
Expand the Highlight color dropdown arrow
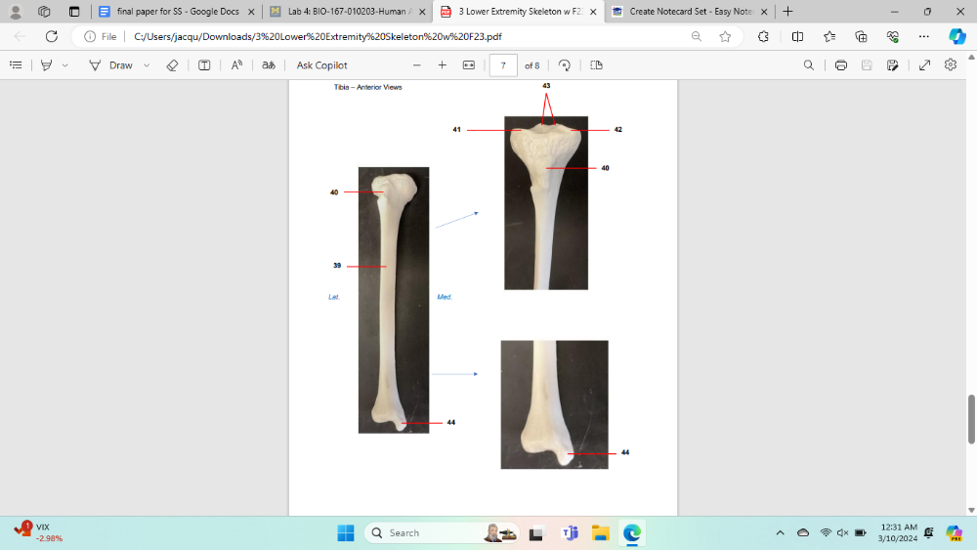pos(65,65)
